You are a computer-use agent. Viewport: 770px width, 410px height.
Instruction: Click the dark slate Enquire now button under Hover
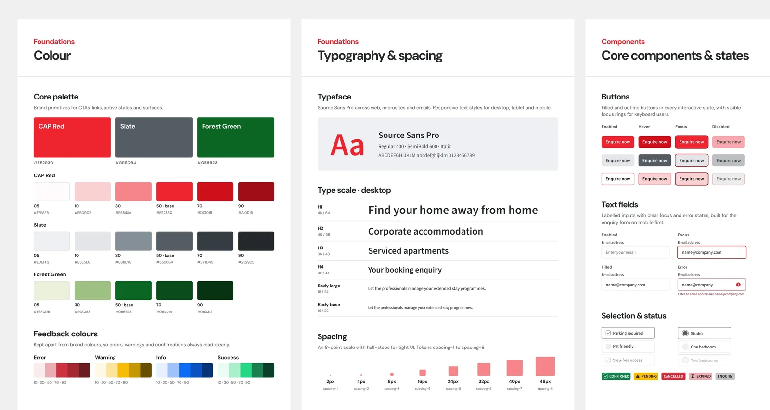[x=654, y=161]
